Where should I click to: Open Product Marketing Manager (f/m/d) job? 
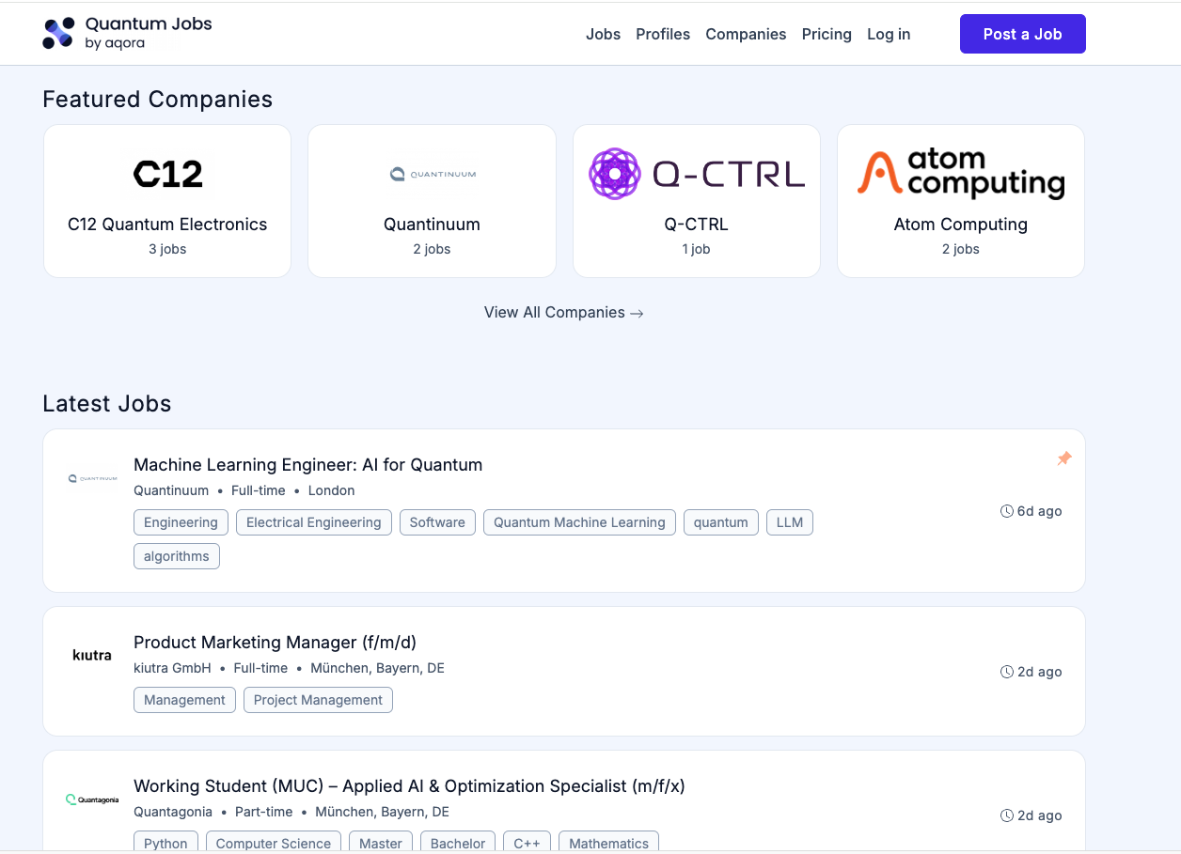[275, 642]
